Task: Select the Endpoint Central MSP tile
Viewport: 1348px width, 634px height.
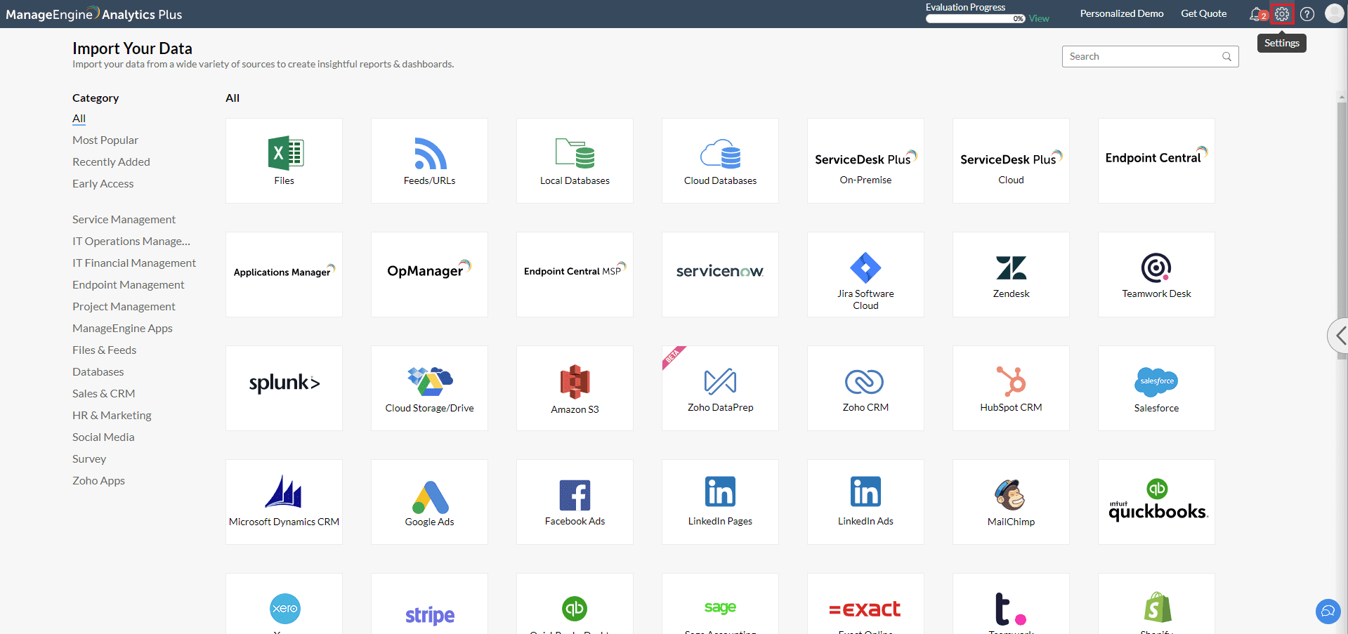Action: pos(575,275)
